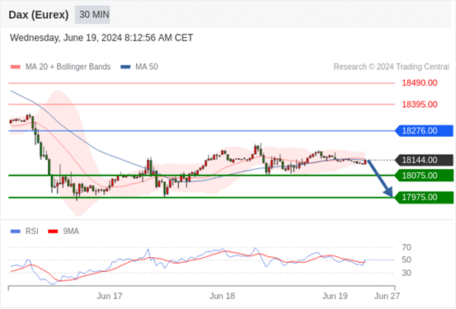Viewport: 456px width, 309px height.
Task: Select the 18395.00 resistance label
Action: tap(420, 105)
